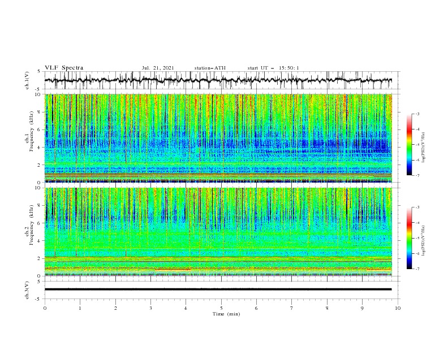Click the "2" tick on the time axis

(x=115, y=308)
